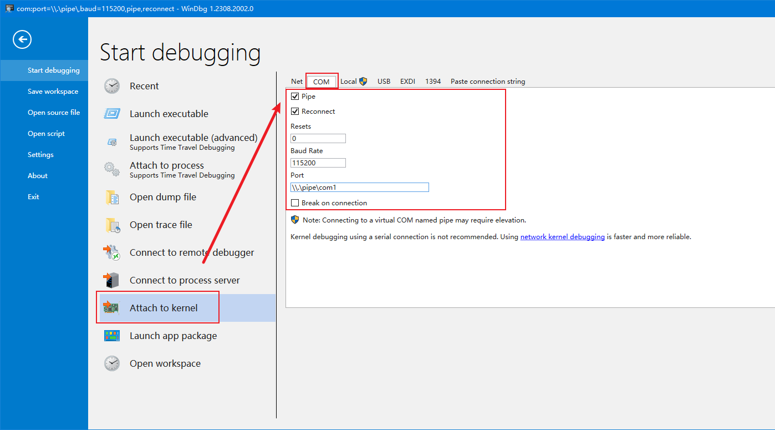775x430 pixels.
Task: Click the back arrow circle icon
Action: point(22,39)
